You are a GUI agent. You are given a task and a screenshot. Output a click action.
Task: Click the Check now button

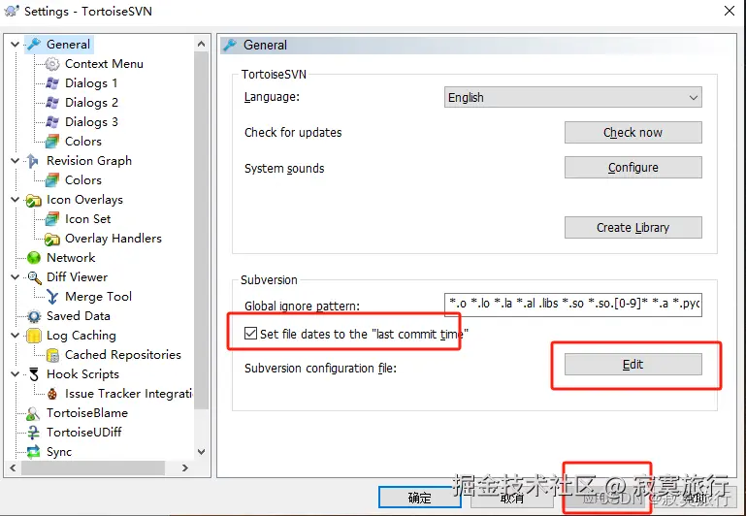[x=632, y=132]
